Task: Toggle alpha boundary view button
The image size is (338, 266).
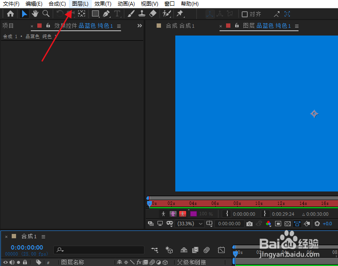Action: tap(173, 214)
